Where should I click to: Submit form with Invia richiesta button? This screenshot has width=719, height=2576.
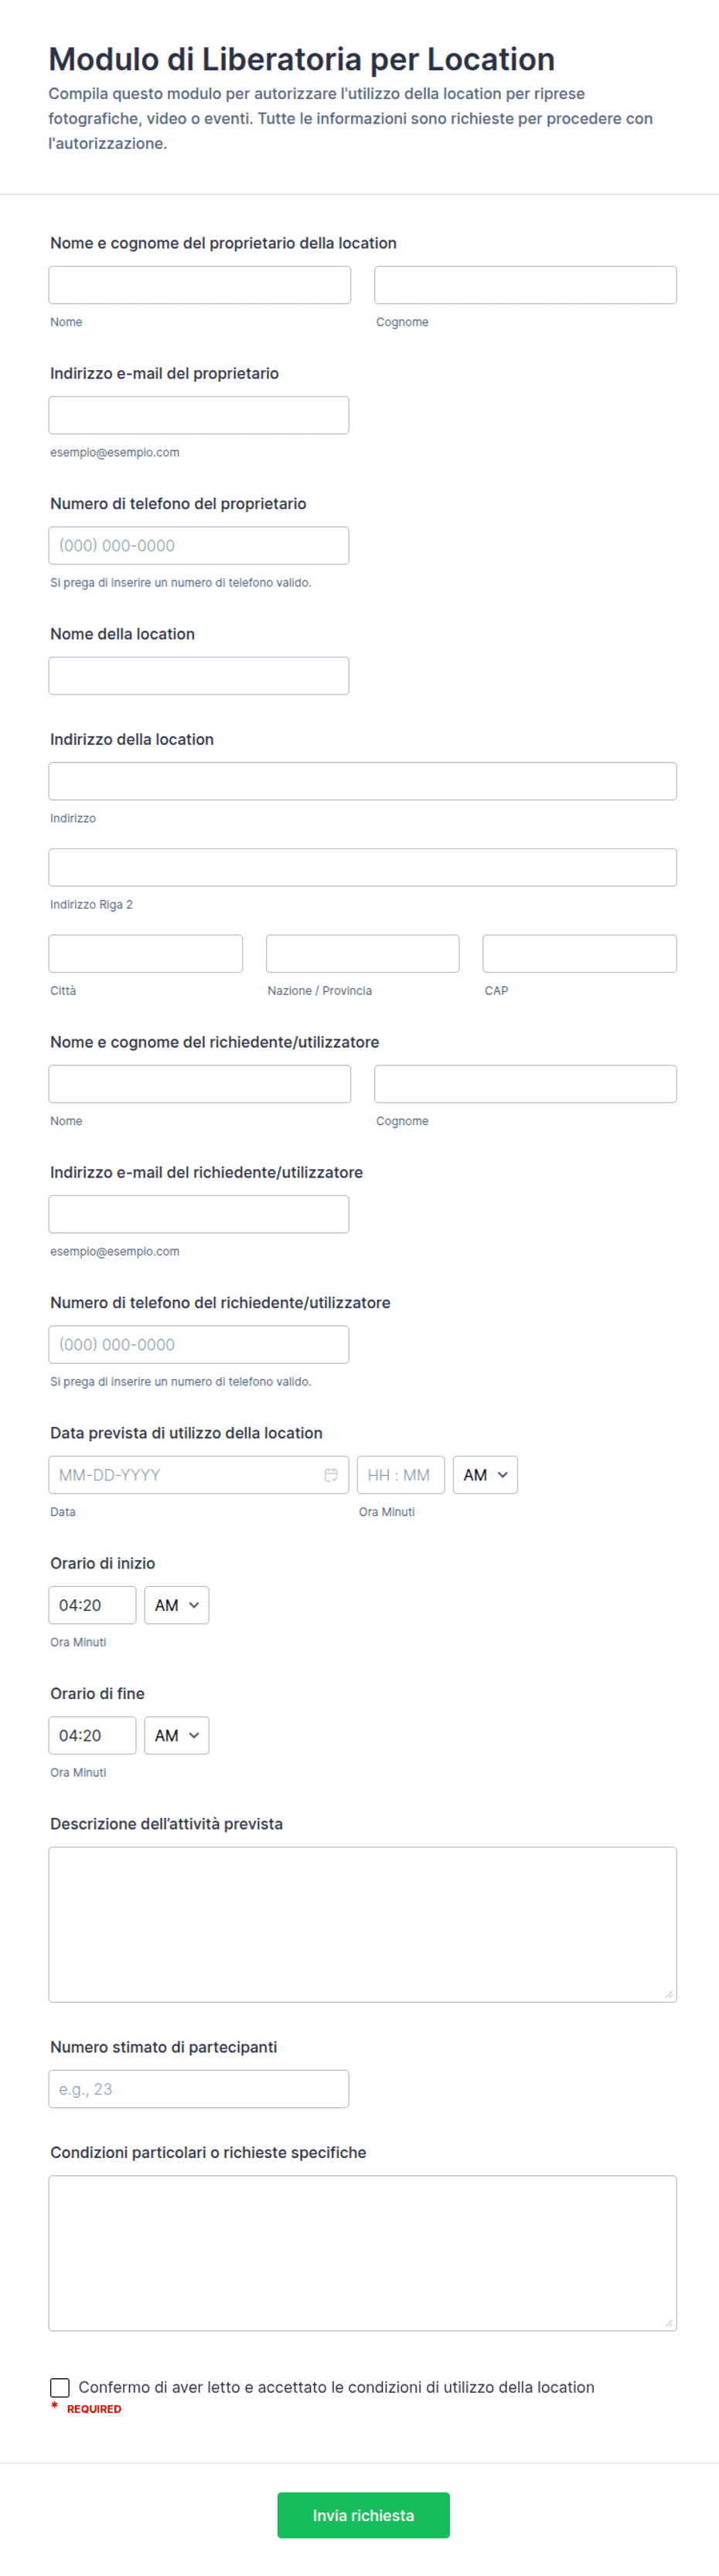pyautogui.click(x=363, y=2515)
